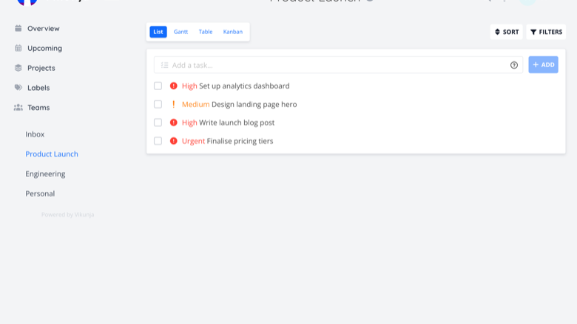Open the Write launch blog post task
577x324 pixels.
click(x=237, y=123)
